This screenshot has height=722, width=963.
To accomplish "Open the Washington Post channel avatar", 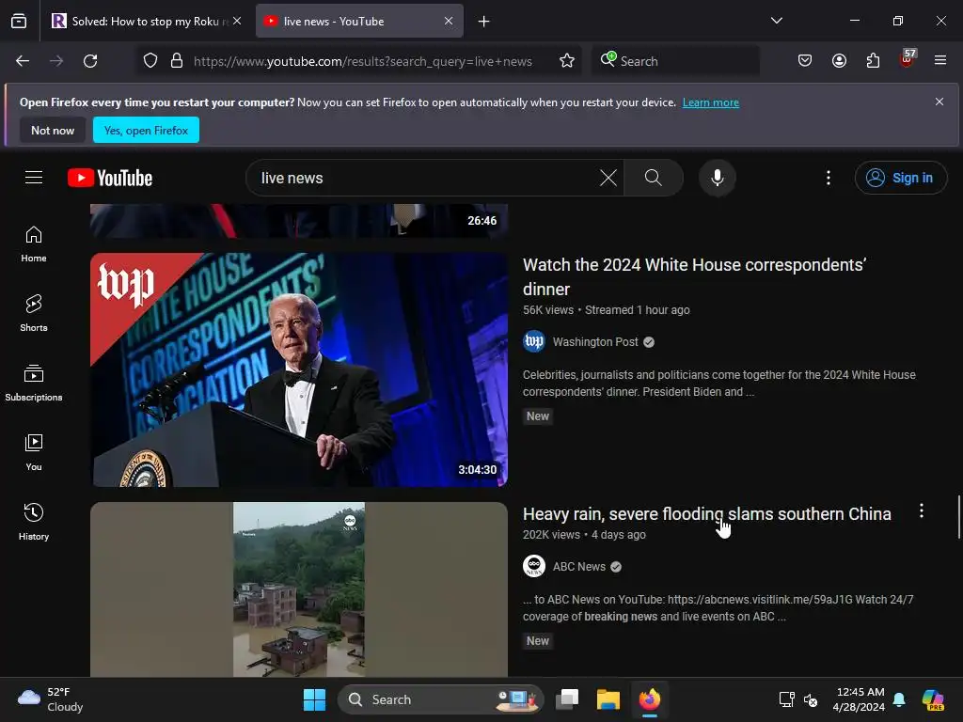I will pos(534,341).
